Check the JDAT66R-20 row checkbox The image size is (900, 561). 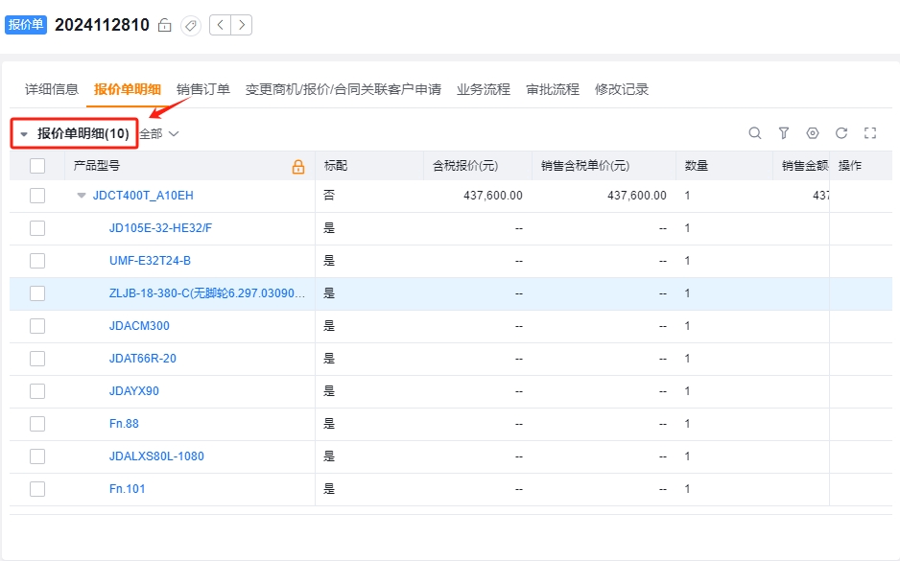pos(37,359)
